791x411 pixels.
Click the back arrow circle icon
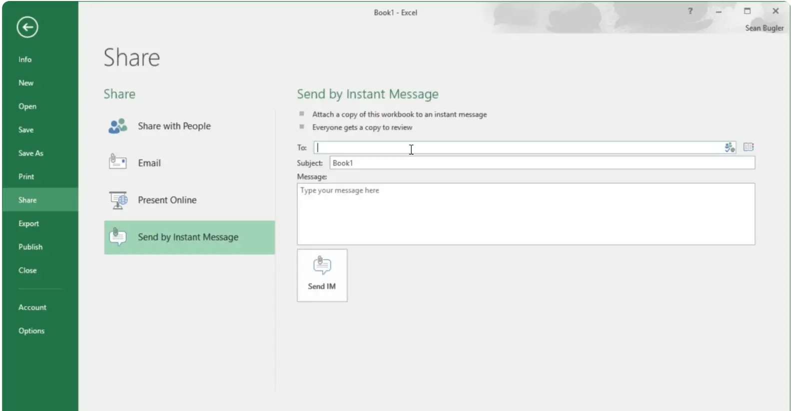click(27, 27)
